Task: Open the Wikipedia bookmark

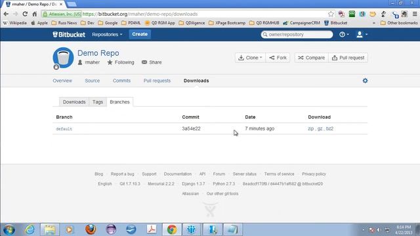Action: pyautogui.click(x=15, y=23)
